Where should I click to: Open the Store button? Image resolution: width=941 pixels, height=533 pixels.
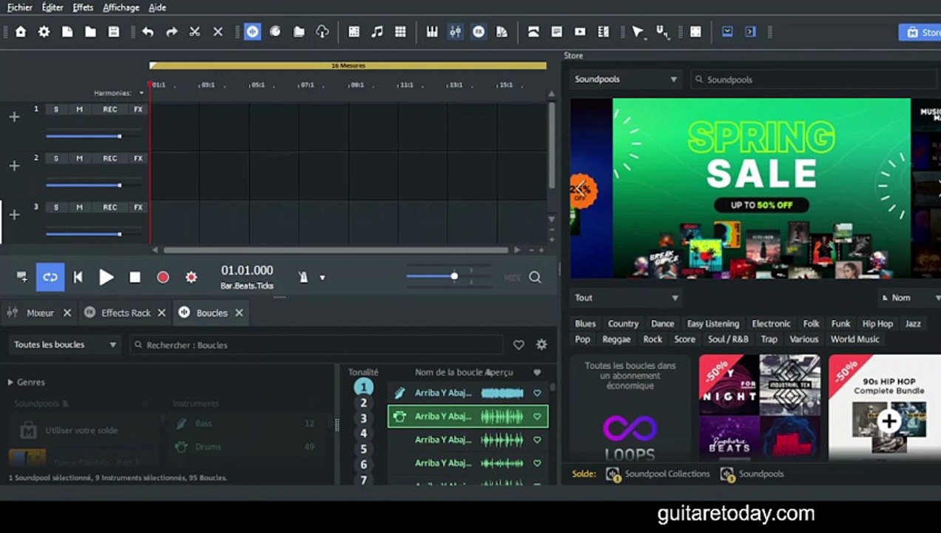click(920, 33)
